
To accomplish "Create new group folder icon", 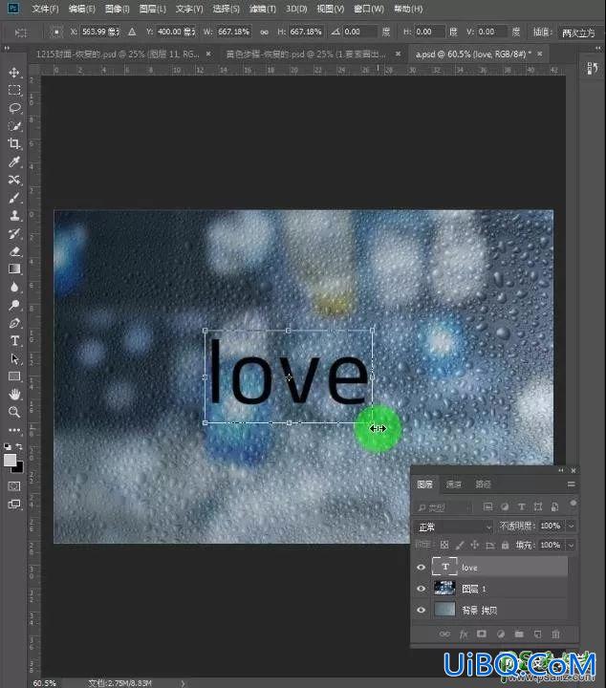I will 519,634.
